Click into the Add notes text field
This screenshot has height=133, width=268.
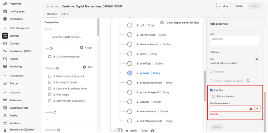pyautogui.click(x=235, y=41)
